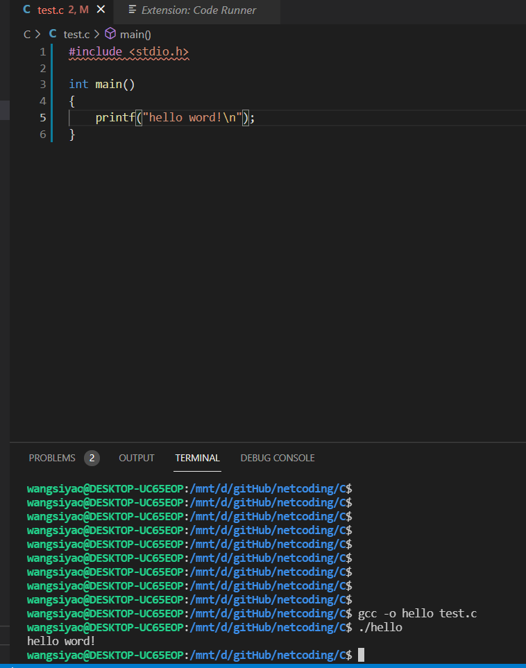Click line number 1 in the gutter

(42, 52)
